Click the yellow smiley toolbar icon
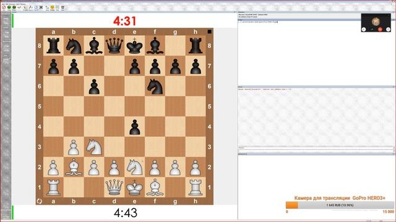 point(52,7)
